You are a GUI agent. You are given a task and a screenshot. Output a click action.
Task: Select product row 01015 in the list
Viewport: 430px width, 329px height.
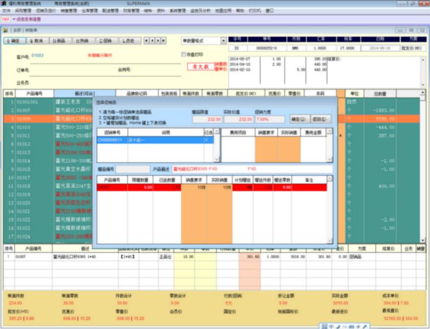48,169
